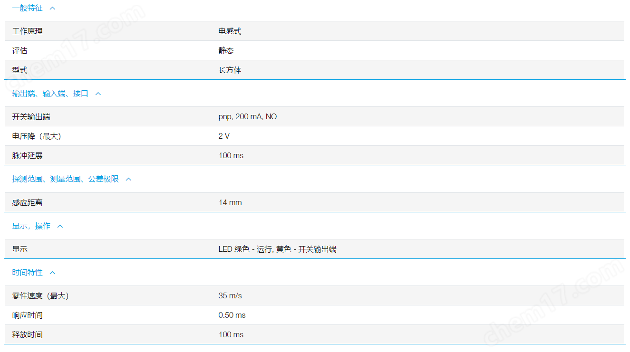Select the 开关输出端 row label
Viewport: 630px width, 352px height.
(31, 117)
